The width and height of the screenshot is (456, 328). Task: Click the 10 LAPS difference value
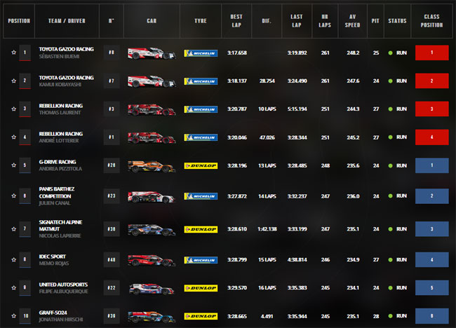coord(267,109)
